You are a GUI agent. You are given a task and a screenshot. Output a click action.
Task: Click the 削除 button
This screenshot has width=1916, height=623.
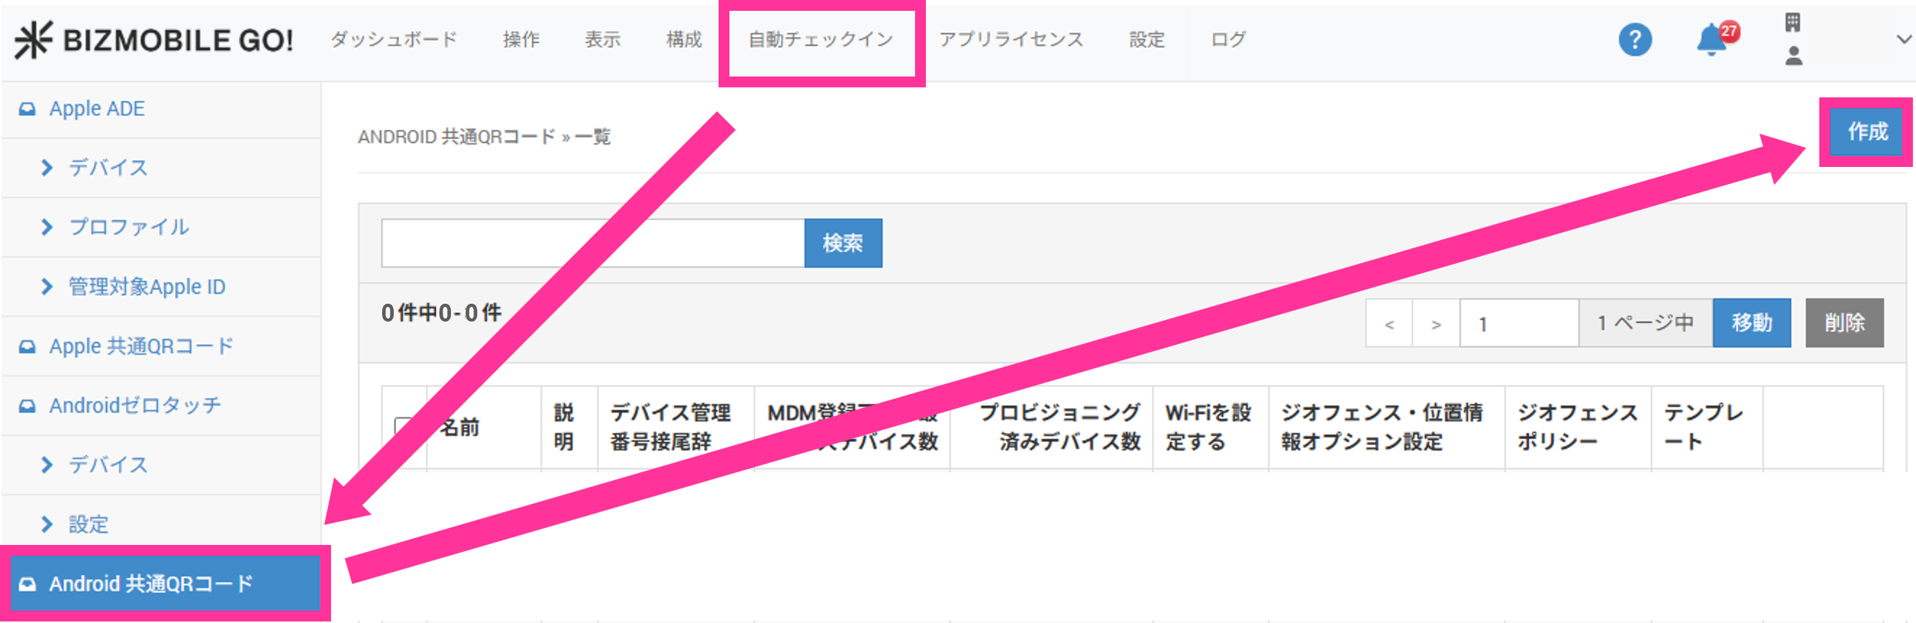click(1844, 323)
